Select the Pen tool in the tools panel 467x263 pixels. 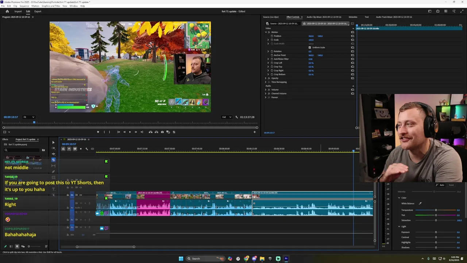[53, 172]
